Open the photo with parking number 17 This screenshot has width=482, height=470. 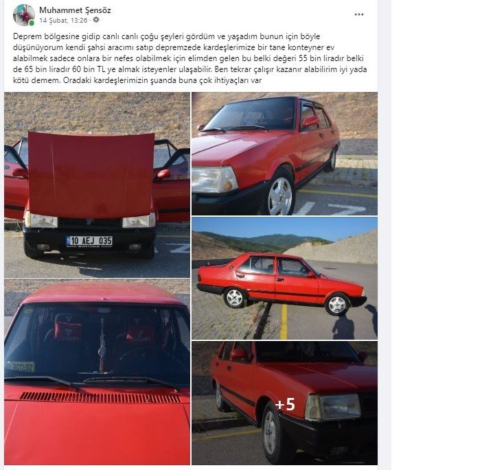pos(285,154)
